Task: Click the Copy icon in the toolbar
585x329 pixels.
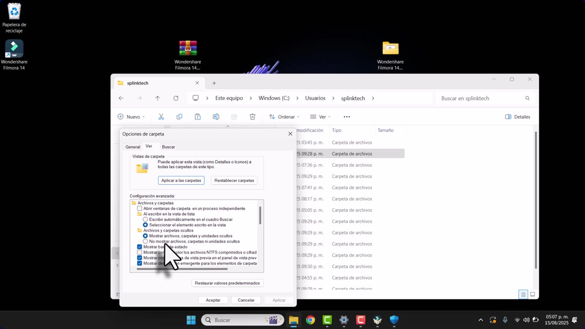Action: pos(179,117)
